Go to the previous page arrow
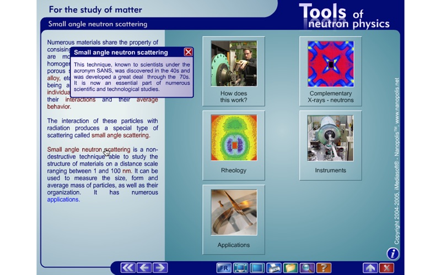The width and height of the screenshot is (441, 275). (144, 267)
